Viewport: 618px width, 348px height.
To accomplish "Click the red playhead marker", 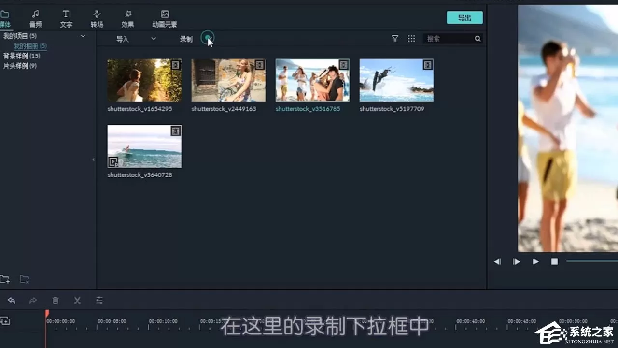I will [47, 314].
